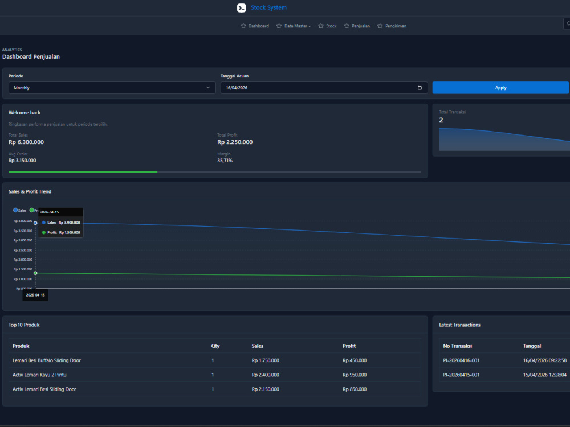Viewport: 570px width, 427px height.
Task: Open transaction PJ-20260415-001
Action: point(461,375)
